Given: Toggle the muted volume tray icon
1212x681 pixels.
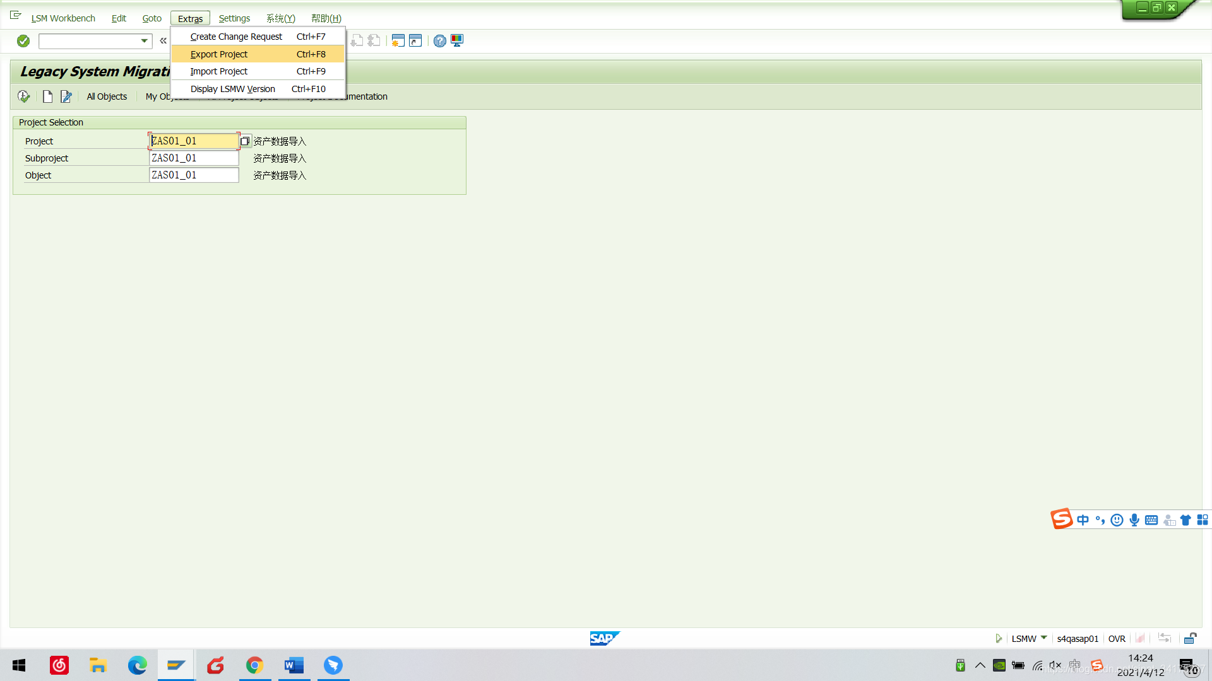Looking at the screenshot, I should tap(1055, 665).
